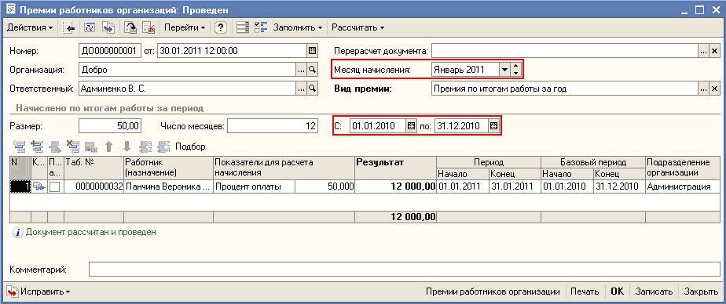The width and height of the screenshot is (726, 304).
Task: Click the Организация field containing Добро
Action: (x=188, y=71)
